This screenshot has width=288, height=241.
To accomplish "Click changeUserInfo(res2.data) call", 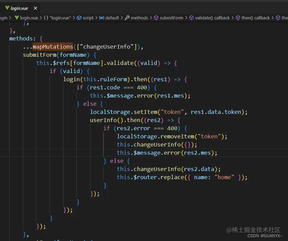I will pos(175,169).
